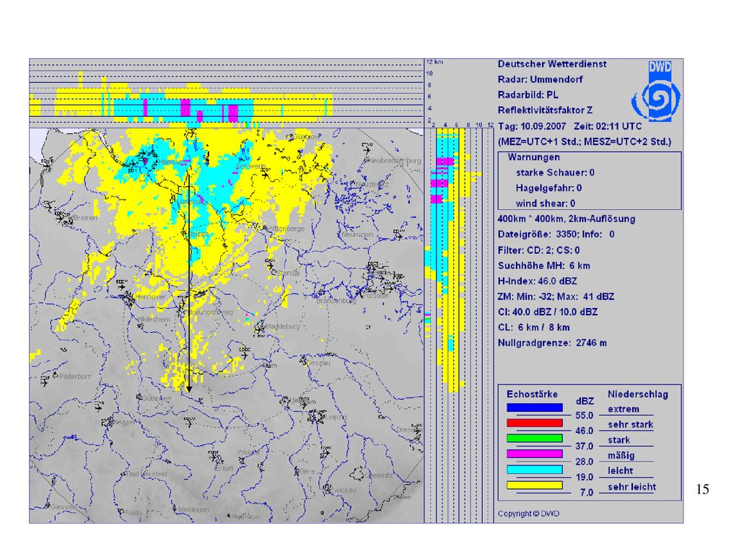The image size is (739, 554).
Task: Click the Bad Hersfeld map label
Action: pyautogui.click(x=147, y=474)
